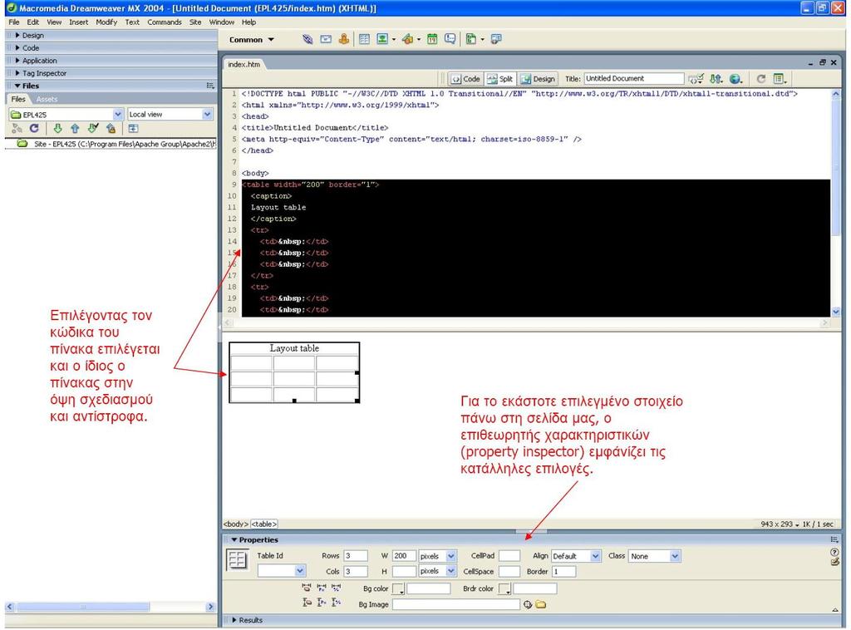
Task: Open the Modify menu
Action: 106,22
